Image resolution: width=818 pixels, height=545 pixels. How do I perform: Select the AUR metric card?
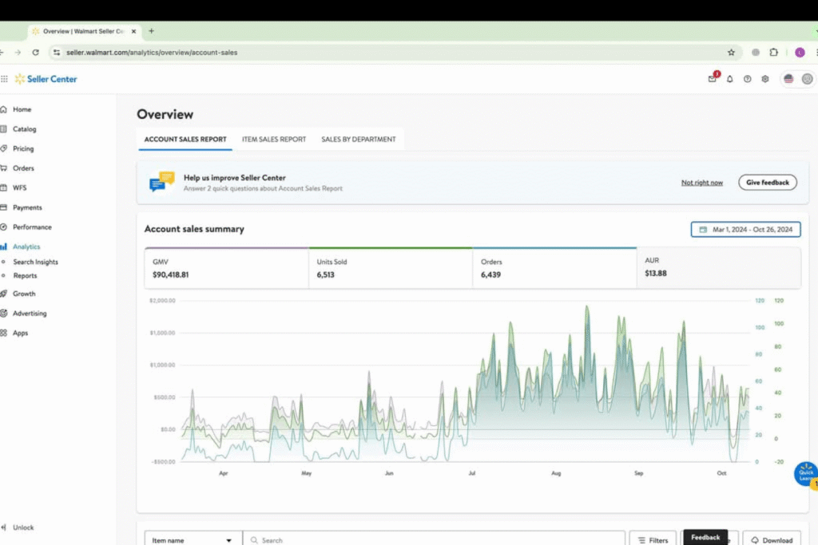(719, 268)
